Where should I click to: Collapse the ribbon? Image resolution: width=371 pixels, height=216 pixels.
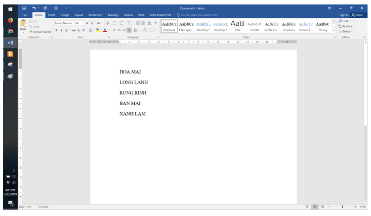[365, 37]
